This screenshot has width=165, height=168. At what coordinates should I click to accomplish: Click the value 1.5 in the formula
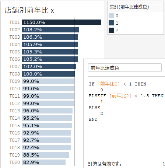[x=145, y=96]
